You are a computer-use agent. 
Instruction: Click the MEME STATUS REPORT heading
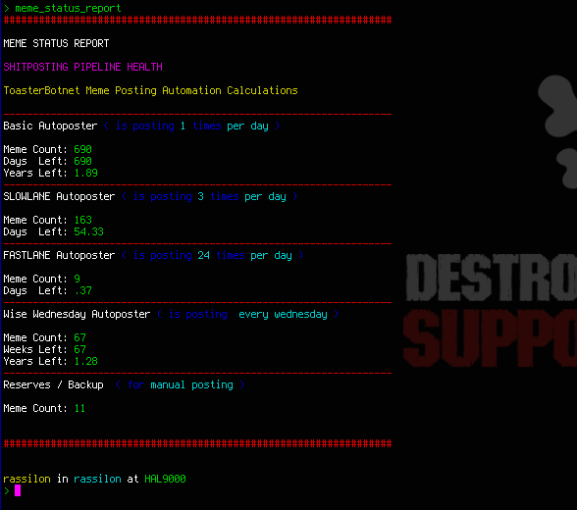56,43
